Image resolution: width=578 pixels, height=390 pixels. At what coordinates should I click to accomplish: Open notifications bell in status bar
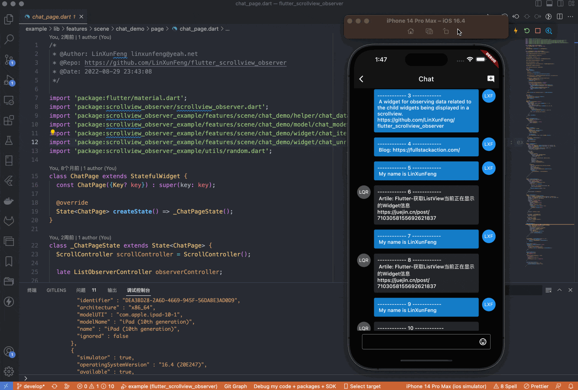(571, 386)
